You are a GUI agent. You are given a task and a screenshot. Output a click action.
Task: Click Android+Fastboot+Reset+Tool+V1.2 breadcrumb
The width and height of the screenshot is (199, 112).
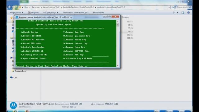[78, 7]
